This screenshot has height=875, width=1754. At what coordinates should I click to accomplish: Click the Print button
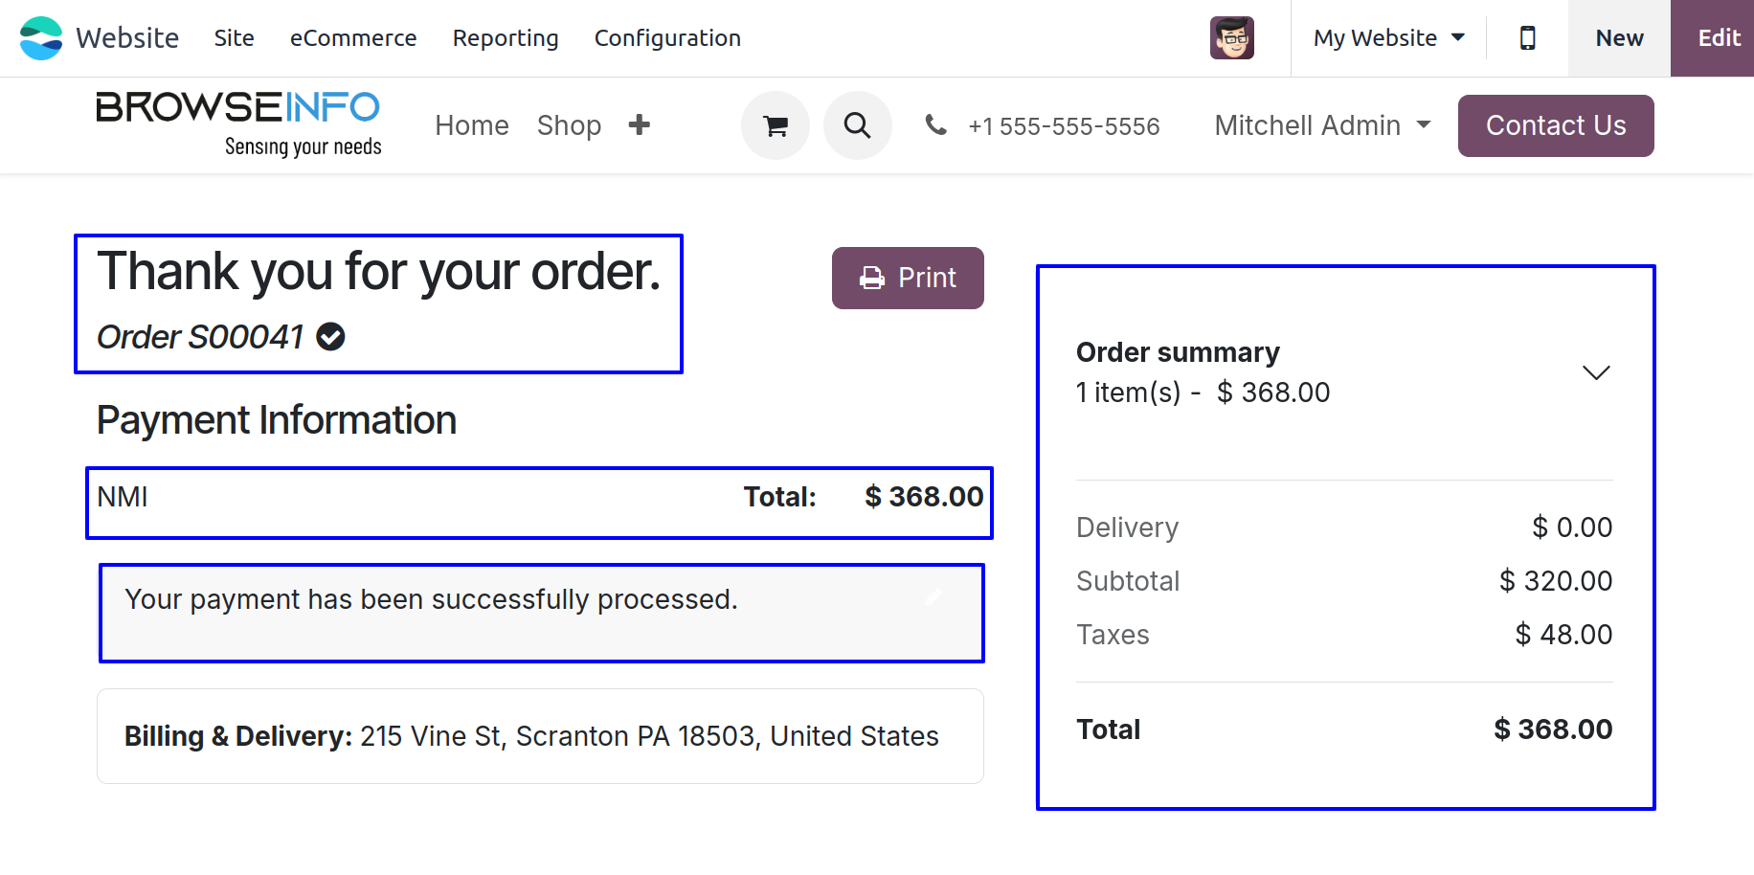pyautogui.click(x=908, y=278)
